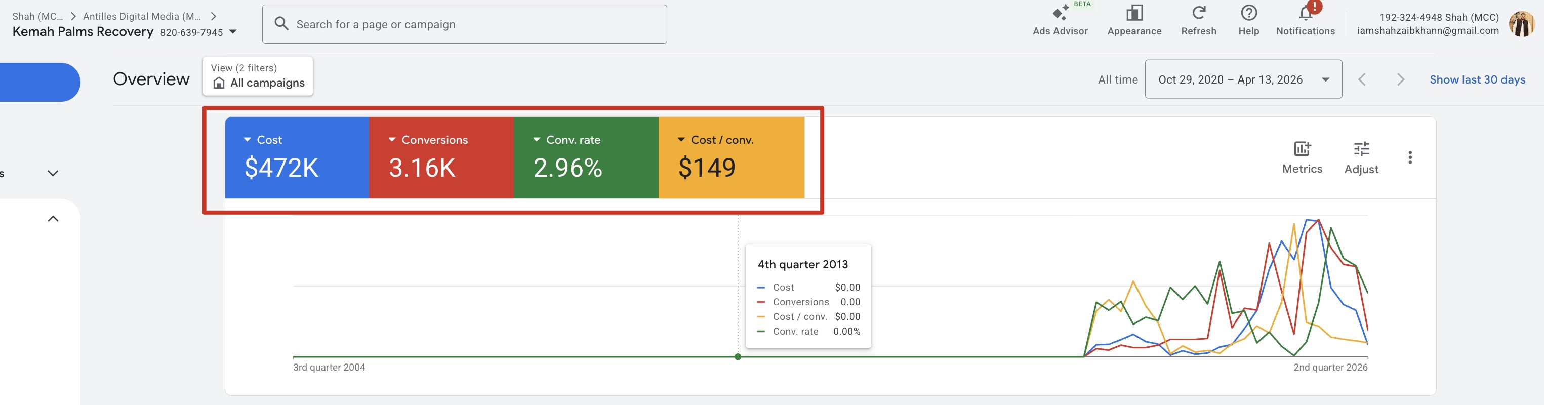Click the 3.16K conversions value
Image resolution: width=1544 pixels, height=405 pixels.
(x=423, y=168)
